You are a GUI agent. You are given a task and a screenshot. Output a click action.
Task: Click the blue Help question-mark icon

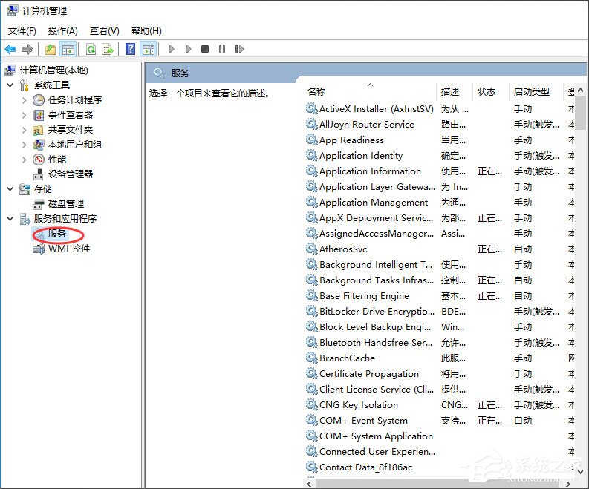[130, 49]
